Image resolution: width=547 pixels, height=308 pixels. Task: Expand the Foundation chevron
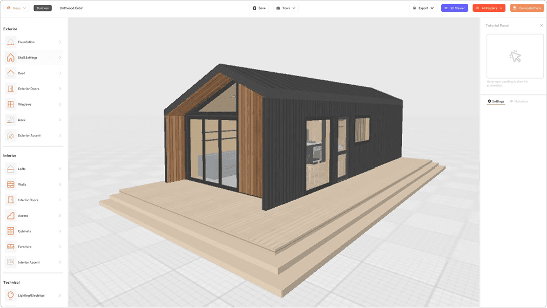tap(60, 42)
